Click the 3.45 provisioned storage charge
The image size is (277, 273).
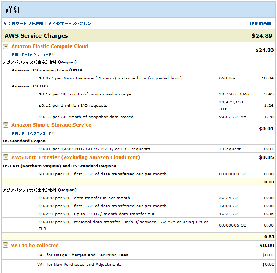[x=269, y=94]
